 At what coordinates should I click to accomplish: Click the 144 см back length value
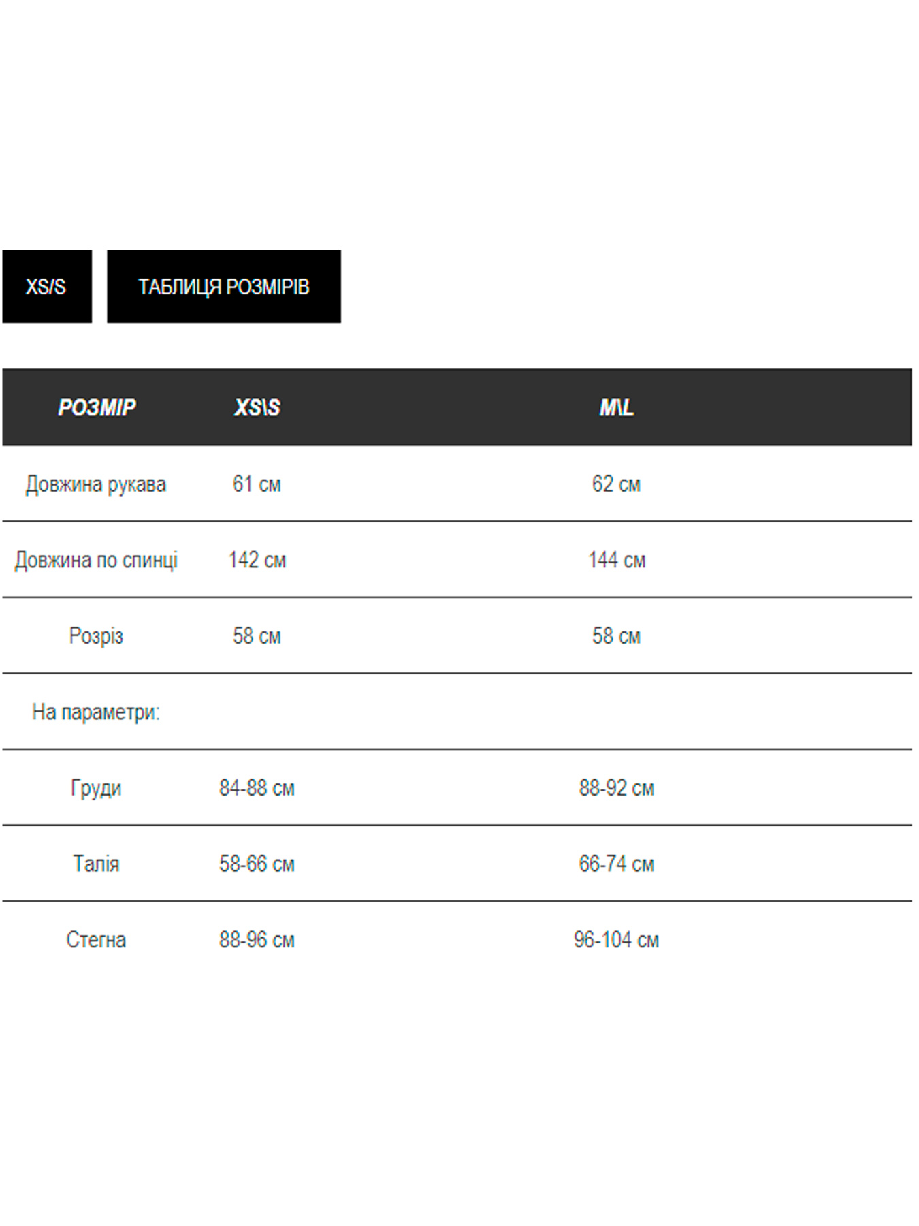point(616,560)
